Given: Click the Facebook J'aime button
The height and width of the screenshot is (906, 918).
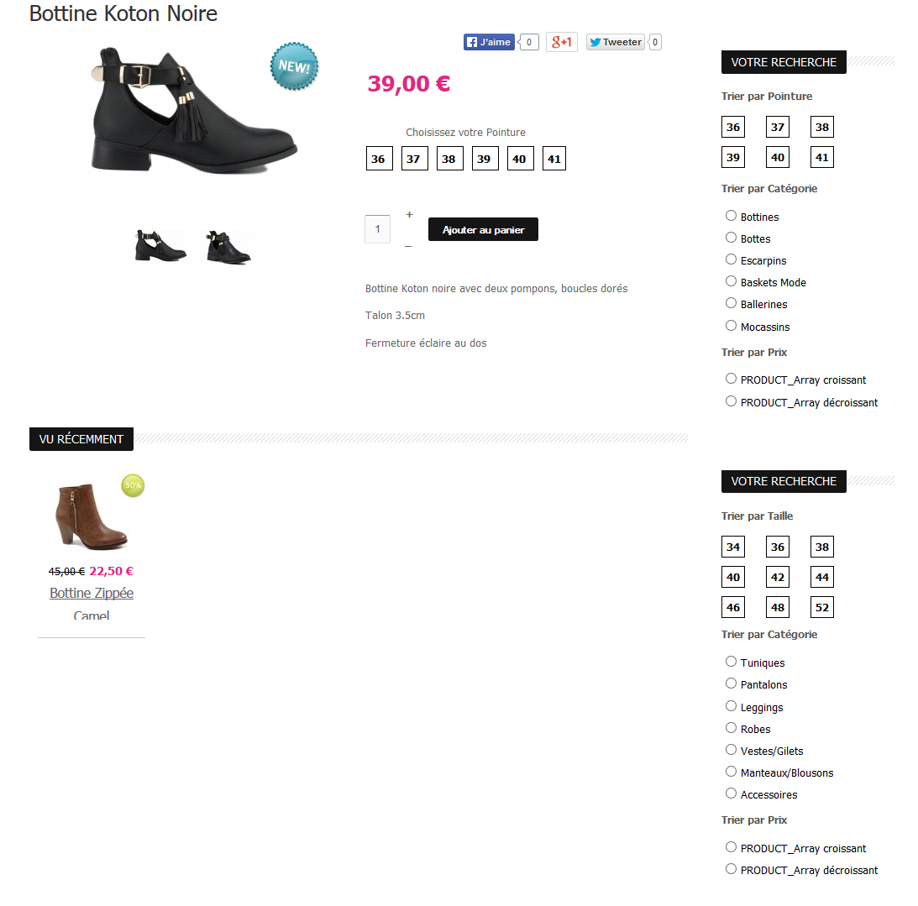Looking at the screenshot, I should [x=489, y=42].
